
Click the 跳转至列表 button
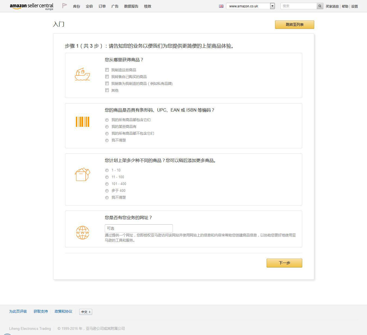pyautogui.click(x=294, y=24)
